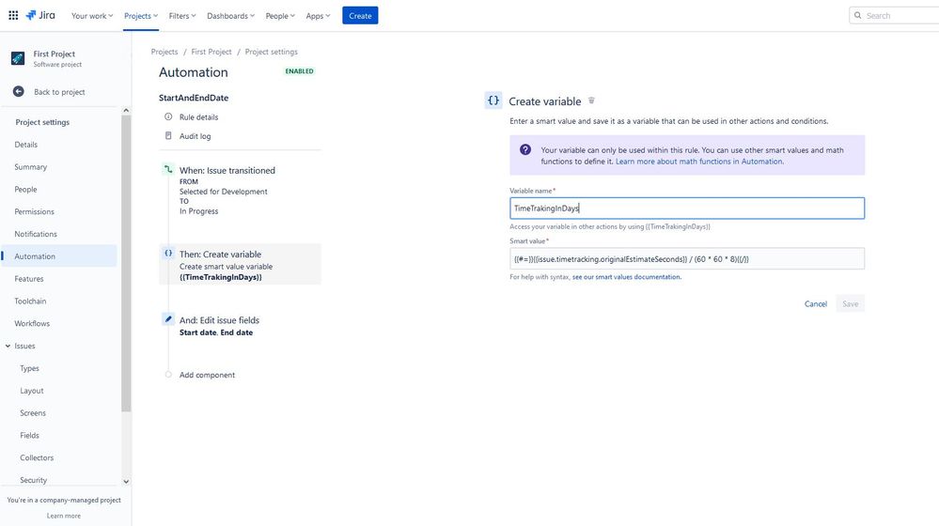Collapse the Issues section in sidebar
This screenshot has width=939, height=526.
[x=8, y=346]
